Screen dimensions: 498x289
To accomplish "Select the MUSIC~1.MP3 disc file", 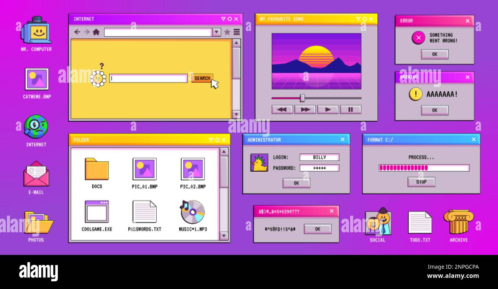I will point(193,212).
